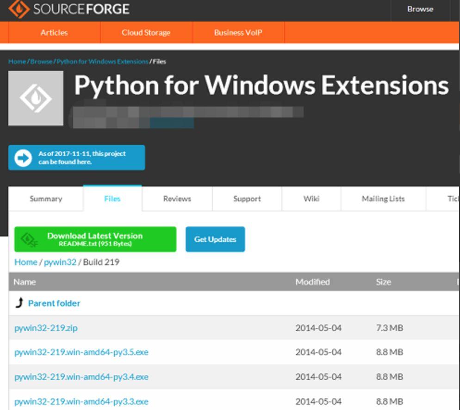Open the Cloud Storage navigation item
The height and width of the screenshot is (410, 460).
pos(146,32)
